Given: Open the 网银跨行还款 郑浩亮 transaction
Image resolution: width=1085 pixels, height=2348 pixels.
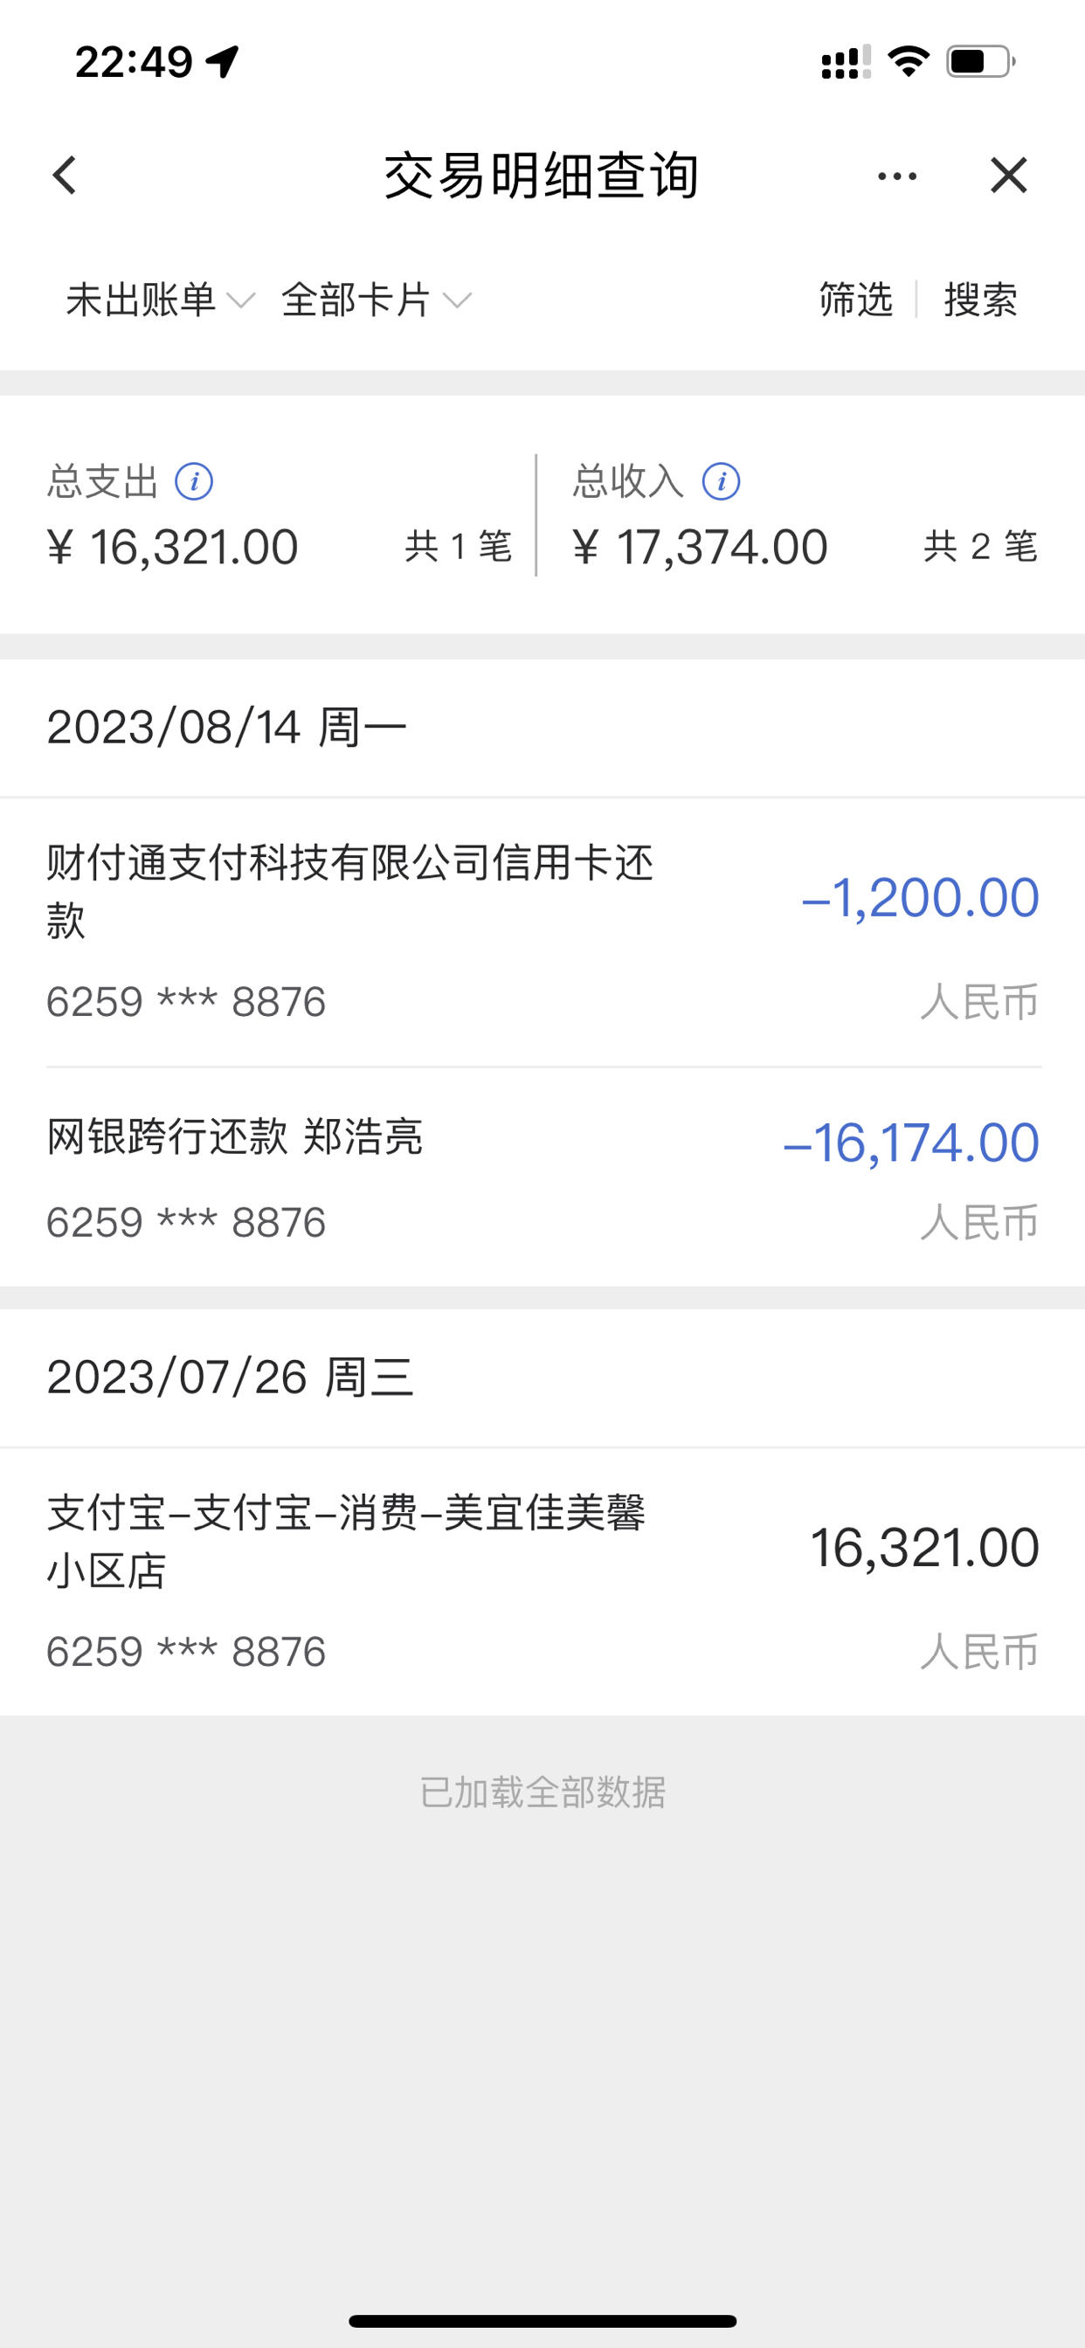Looking at the screenshot, I should [x=542, y=1177].
